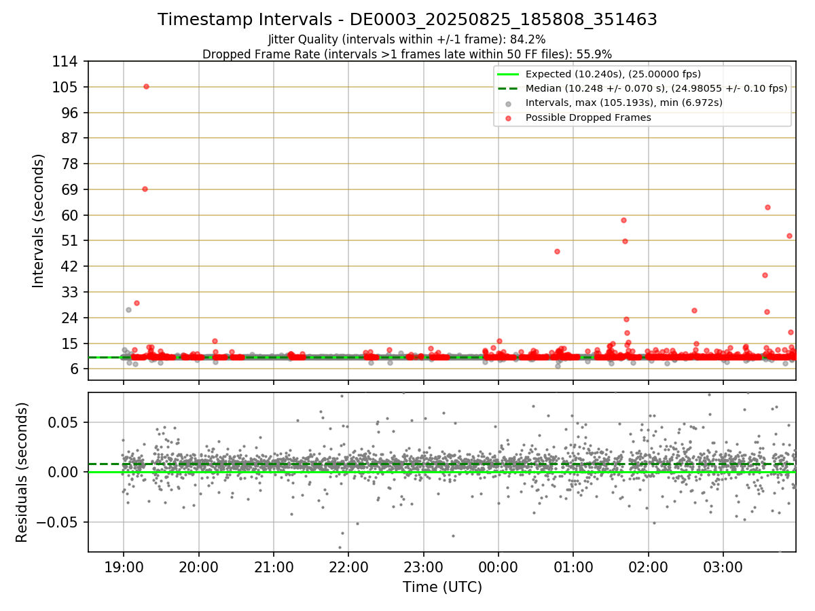Click the 19:00 time tick label
The height and width of the screenshot is (611, 815).
pos(123,566)
